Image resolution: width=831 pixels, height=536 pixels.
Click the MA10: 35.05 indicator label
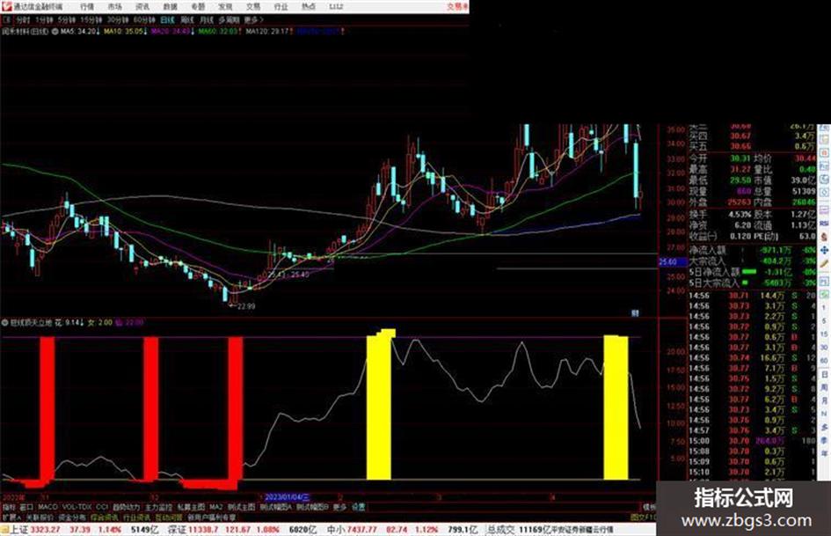pyautogui.click(x=125, y=32)
